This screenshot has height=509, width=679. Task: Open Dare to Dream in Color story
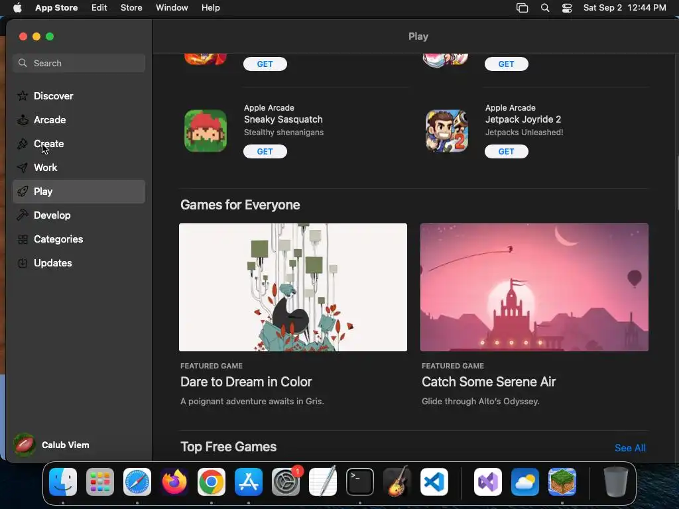[x=246, y=382]
